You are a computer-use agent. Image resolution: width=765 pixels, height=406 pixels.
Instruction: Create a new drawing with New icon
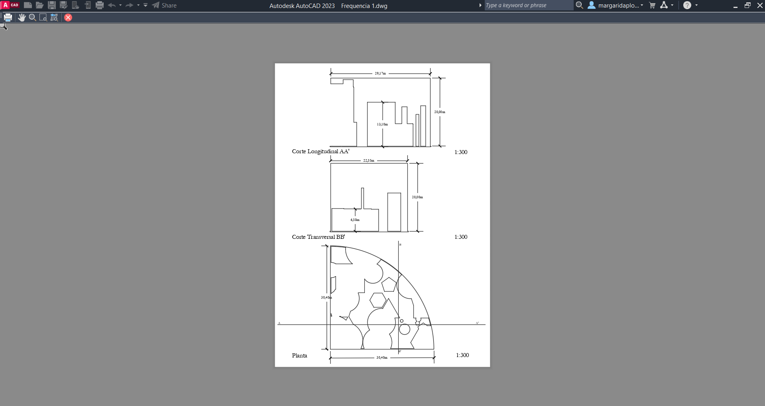(x=28, y=5)
